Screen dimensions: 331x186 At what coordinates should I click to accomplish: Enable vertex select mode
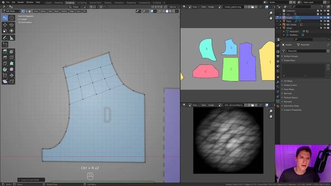tap(23, 11)
